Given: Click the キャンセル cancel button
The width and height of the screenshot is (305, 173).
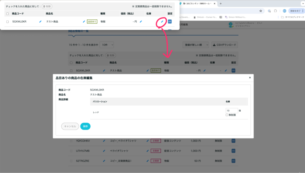Looking at the screenshot, I should pyautogui.click(x=70, y=126).
